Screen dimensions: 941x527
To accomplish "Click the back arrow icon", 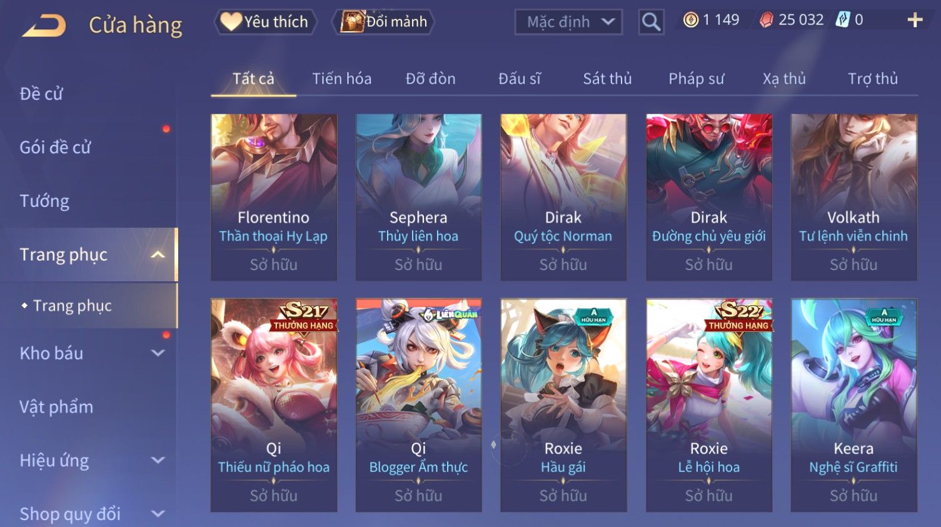I will (44, 25).
